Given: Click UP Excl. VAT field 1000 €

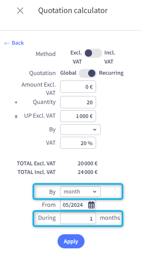Looking at the screenshot, I should (x=78, y=116).
